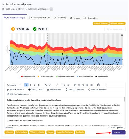Image resolution: width=129 pixels, height=139 pixels.
Task: Open the source code view
Action: 105,85
